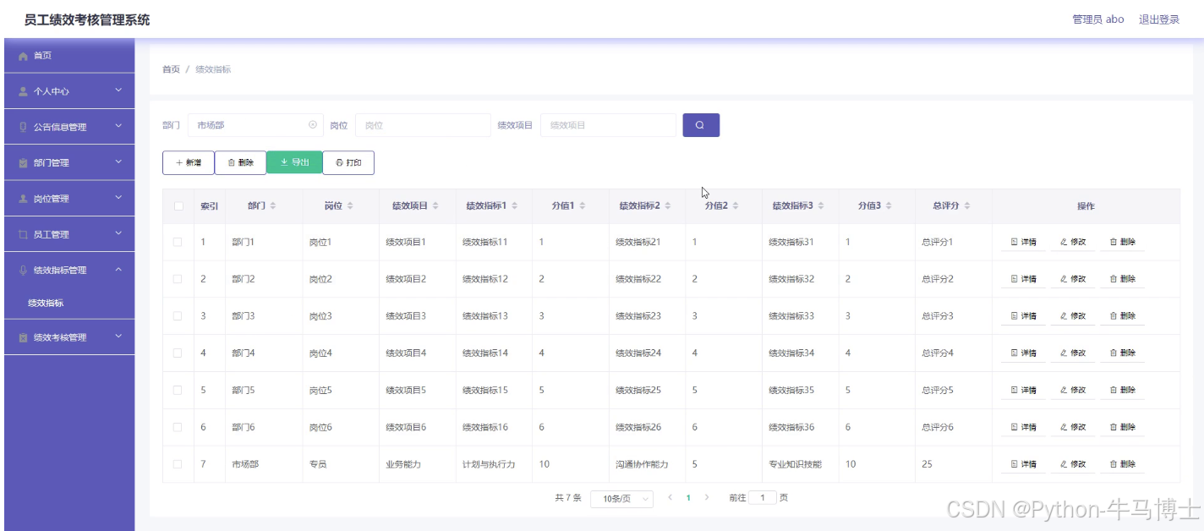1204x531 pixels.
Task: Open the 10条/页 page size dropdown
Action: (x=621, y=498)
